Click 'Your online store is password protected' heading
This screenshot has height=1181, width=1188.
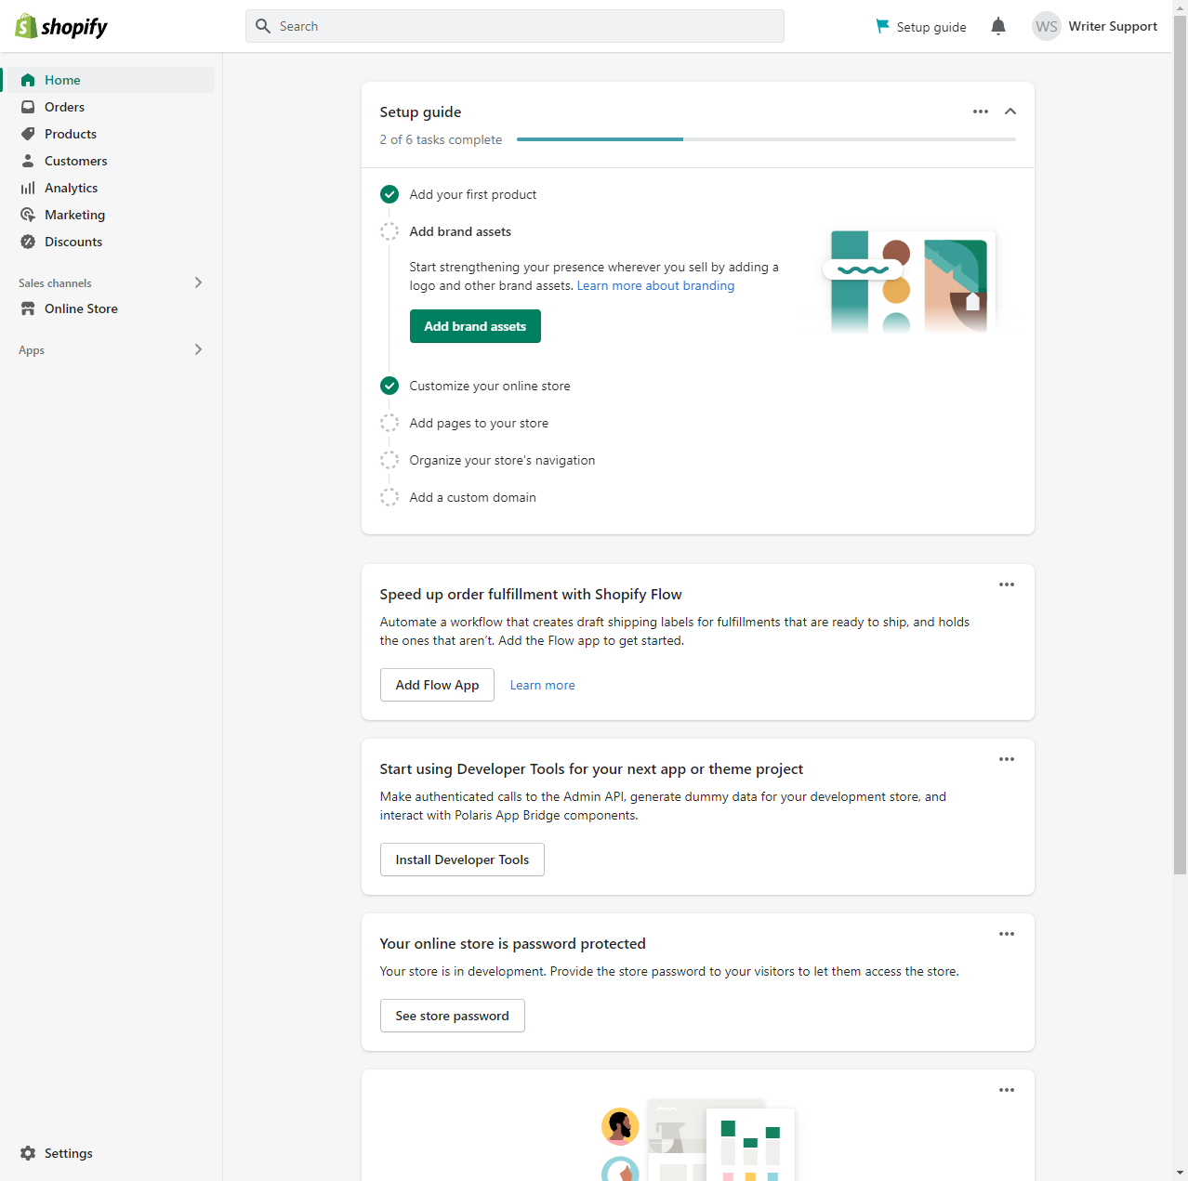click(512, 943)
